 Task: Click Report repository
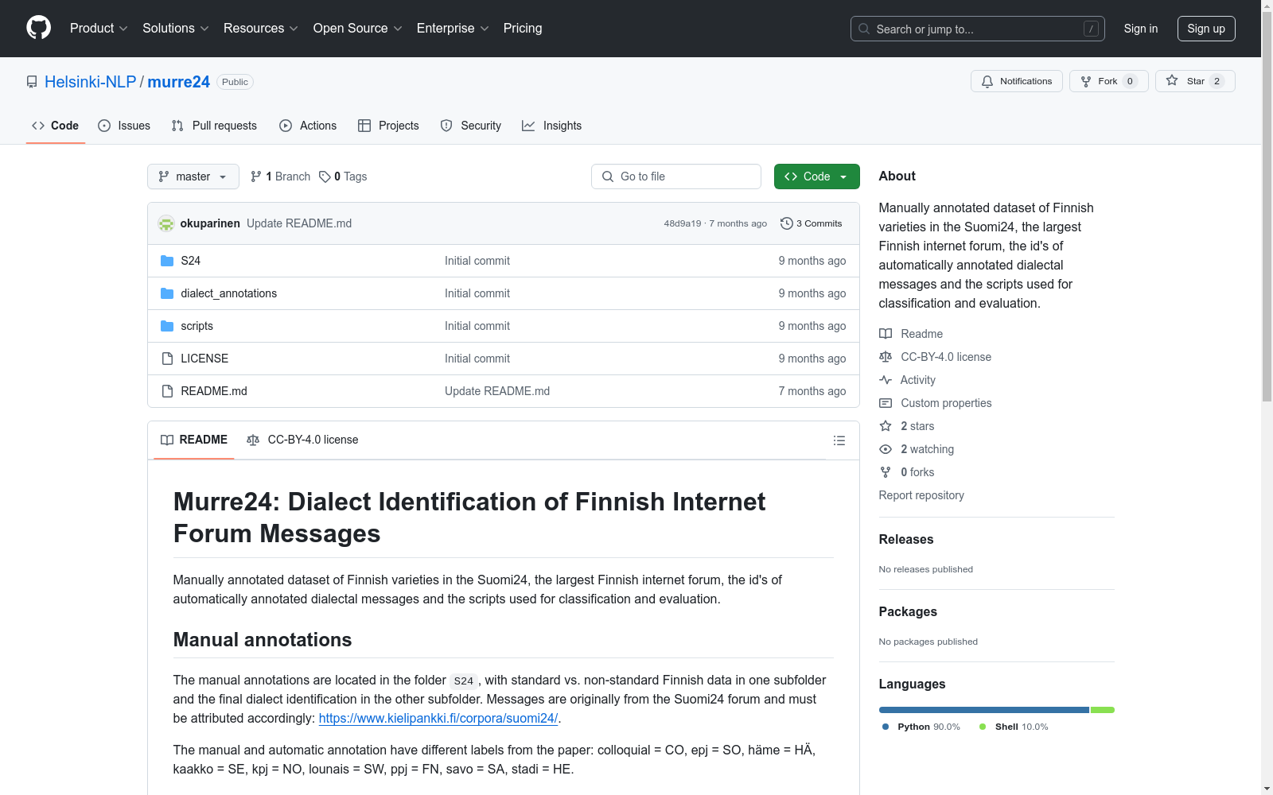[x=921, y=495]
